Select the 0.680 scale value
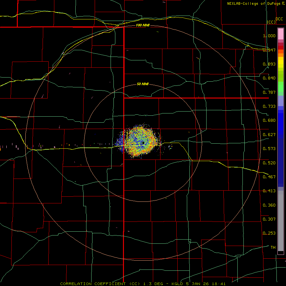Viewport: 286px width, 286px height. pos(269,120)
